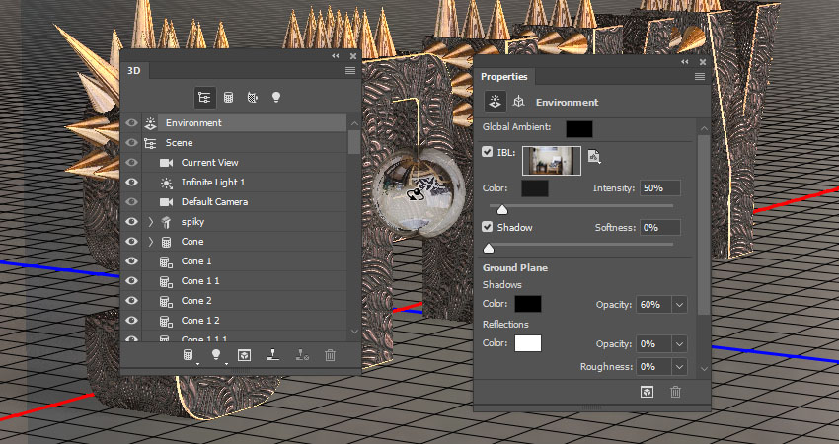839x444 pixels.
Task: Click the spiky 3D extrusion icon
Action: pos(166,222)
